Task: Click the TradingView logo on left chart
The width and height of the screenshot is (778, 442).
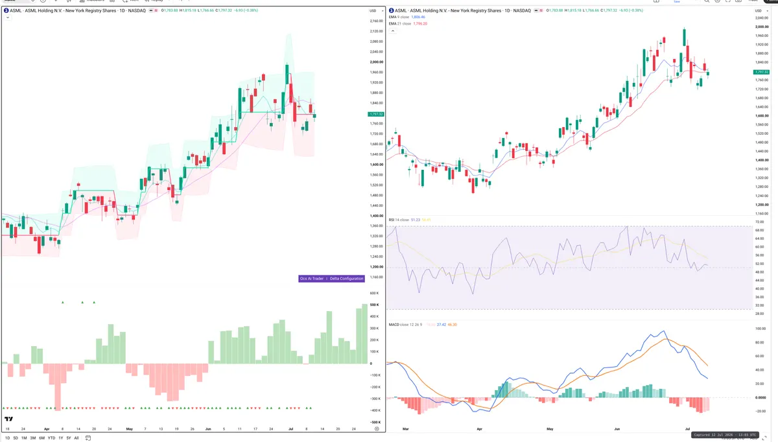Action: point(9,419)
